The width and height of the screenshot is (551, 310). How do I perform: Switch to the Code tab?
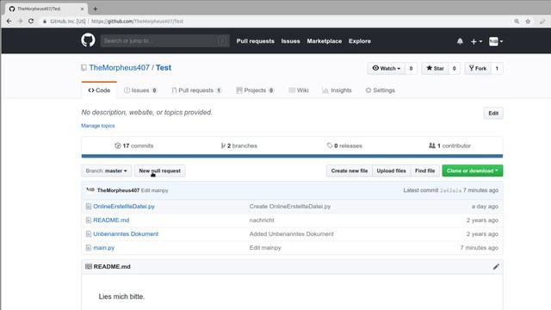pyautogui.click(x=99, y=90)
